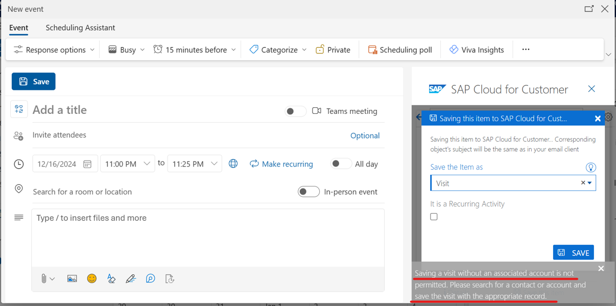
Task: Click Make recurring
Action: [x=281, y=164]
